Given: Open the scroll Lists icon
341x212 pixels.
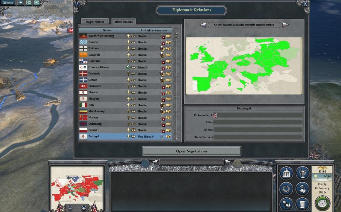Looking at the screenshot, I should click(302, 204).
